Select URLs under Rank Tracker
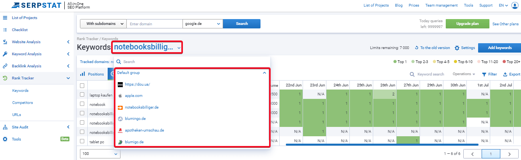The height and width of the screenshot is (160, 521). coord(16,115)
